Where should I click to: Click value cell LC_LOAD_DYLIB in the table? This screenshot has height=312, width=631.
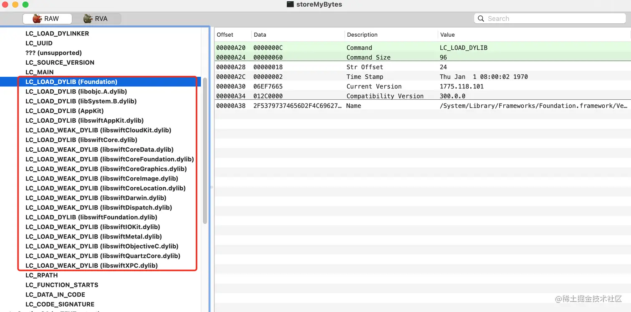[x=464, y=48]
